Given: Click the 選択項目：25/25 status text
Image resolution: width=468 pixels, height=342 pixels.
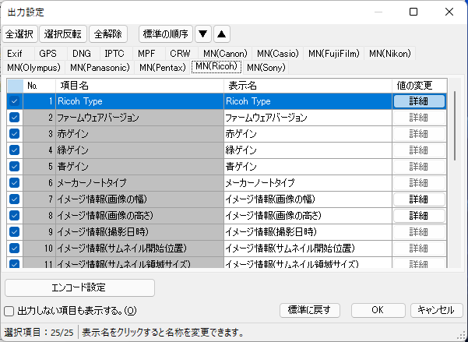Looking at the screenshot, I should coord(39,333).
